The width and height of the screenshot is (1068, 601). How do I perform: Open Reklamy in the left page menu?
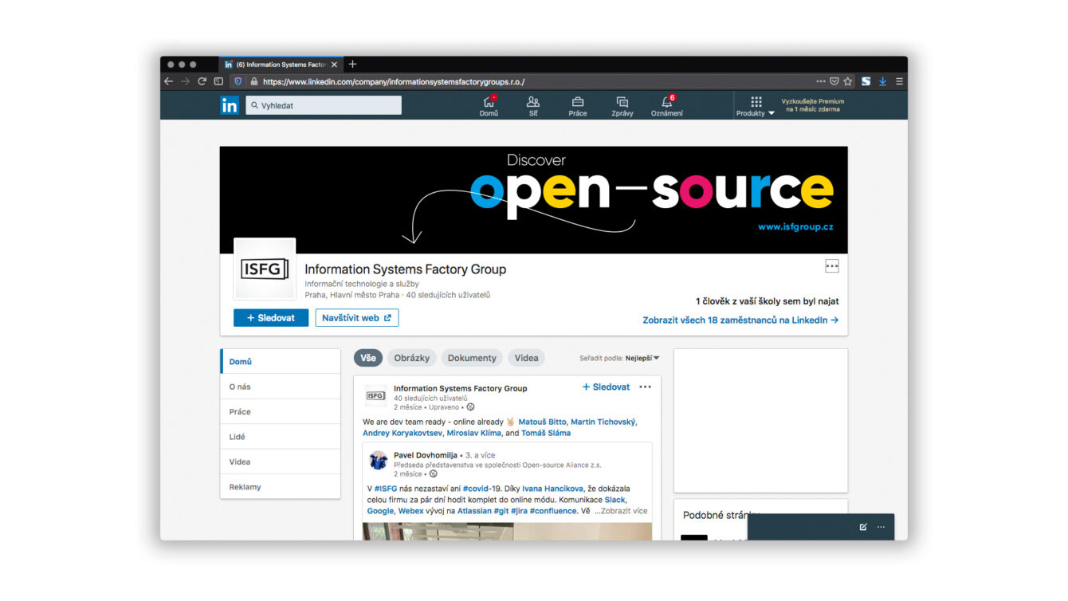pos(281,487)
